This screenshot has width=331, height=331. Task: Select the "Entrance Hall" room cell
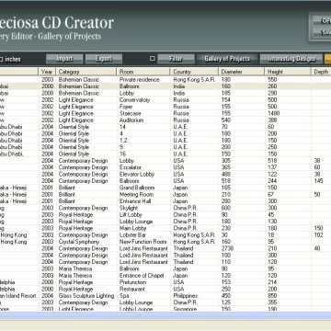135,201
